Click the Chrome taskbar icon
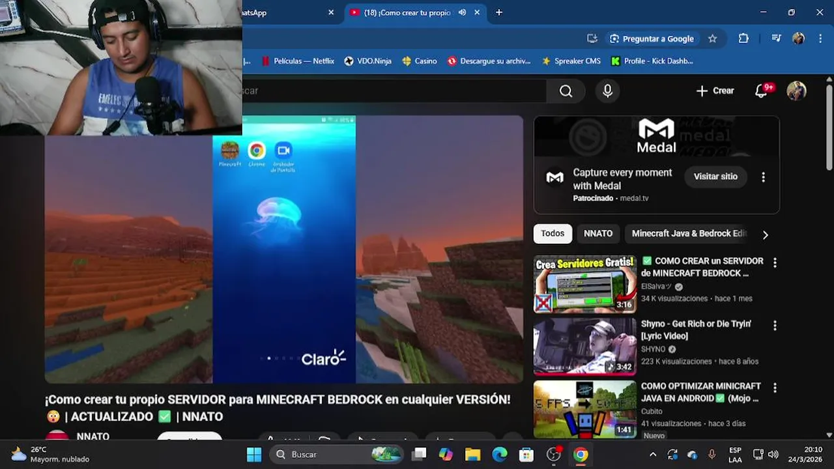The width and height of the screenshot is (834, 469). [x=581, y=454]
